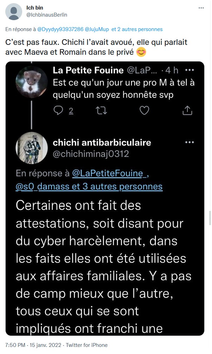Open the three-dot menu beside chichi antibarbiculaire
Image resolution: width=212 pixels, height=354 pixels.
click(x=189, y=142)
